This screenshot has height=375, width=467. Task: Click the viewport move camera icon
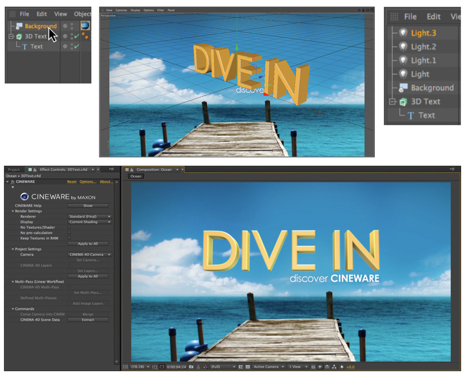click(x=359, y=10)
